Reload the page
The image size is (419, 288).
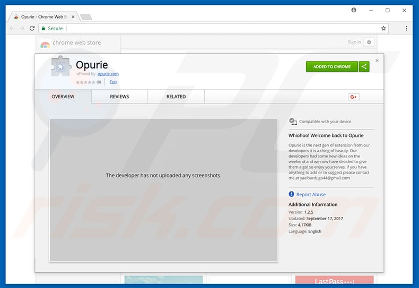[32, 28]
